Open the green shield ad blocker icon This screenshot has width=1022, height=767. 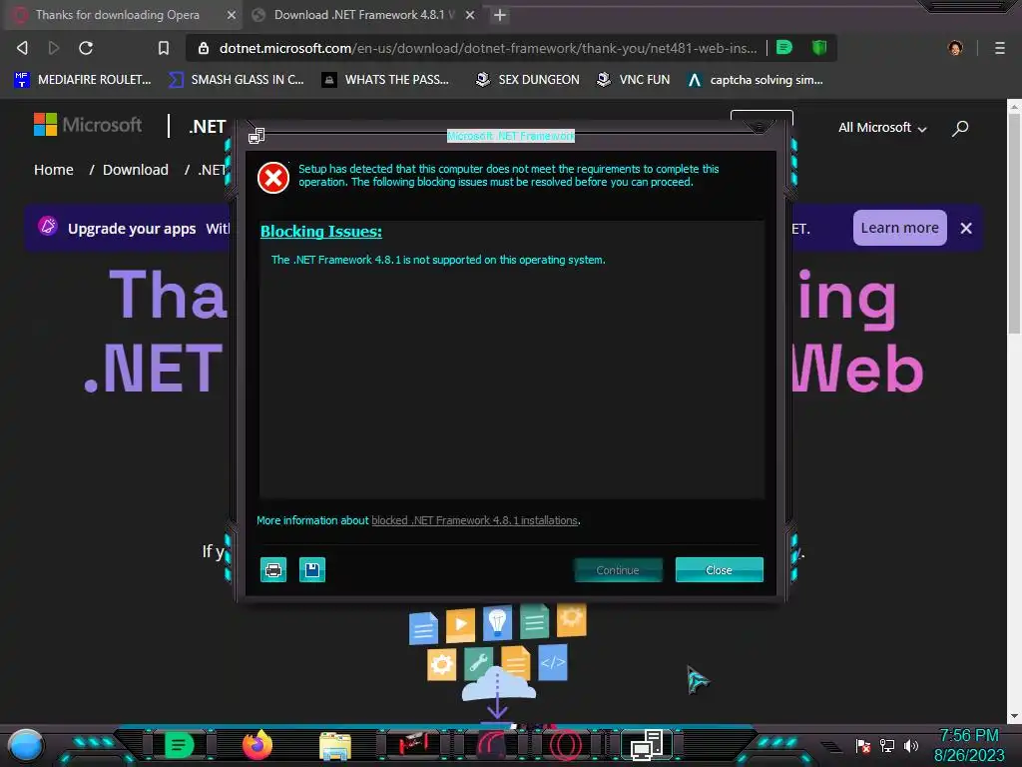(819, 47)
